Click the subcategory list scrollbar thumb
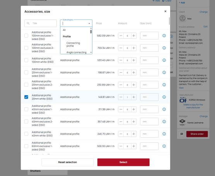This screenshot has height=176, width=215. (91, 32)
